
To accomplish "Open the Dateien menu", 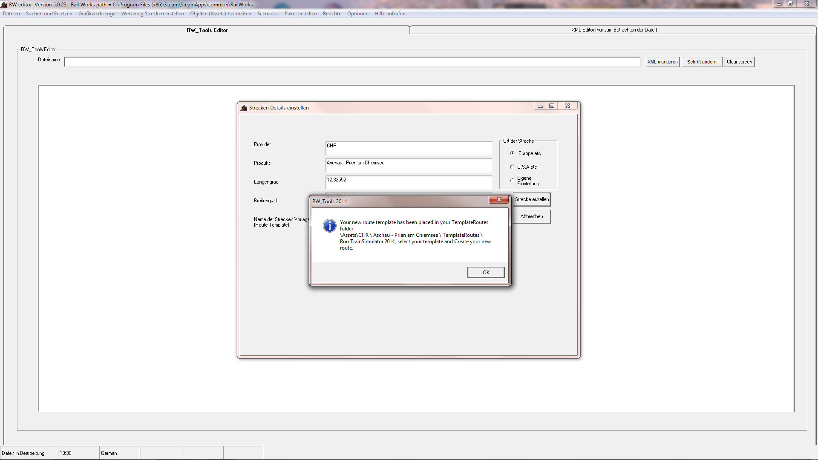I will (x=12, y=14).
